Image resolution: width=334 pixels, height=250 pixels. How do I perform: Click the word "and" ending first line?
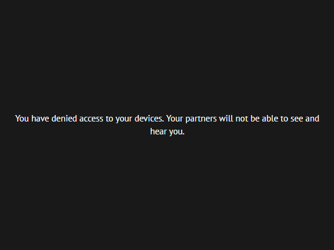312,119
